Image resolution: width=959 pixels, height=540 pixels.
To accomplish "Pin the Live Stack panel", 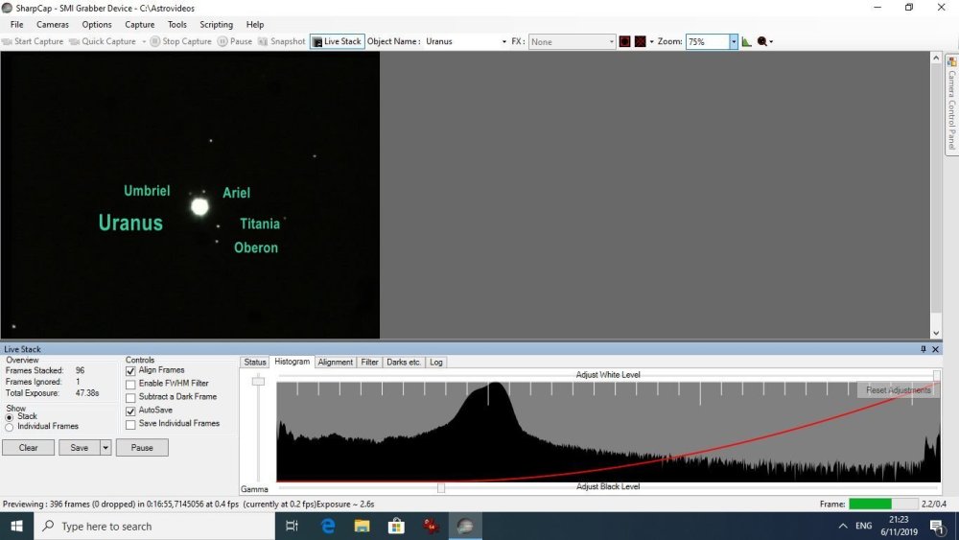I will pos(924,349).
